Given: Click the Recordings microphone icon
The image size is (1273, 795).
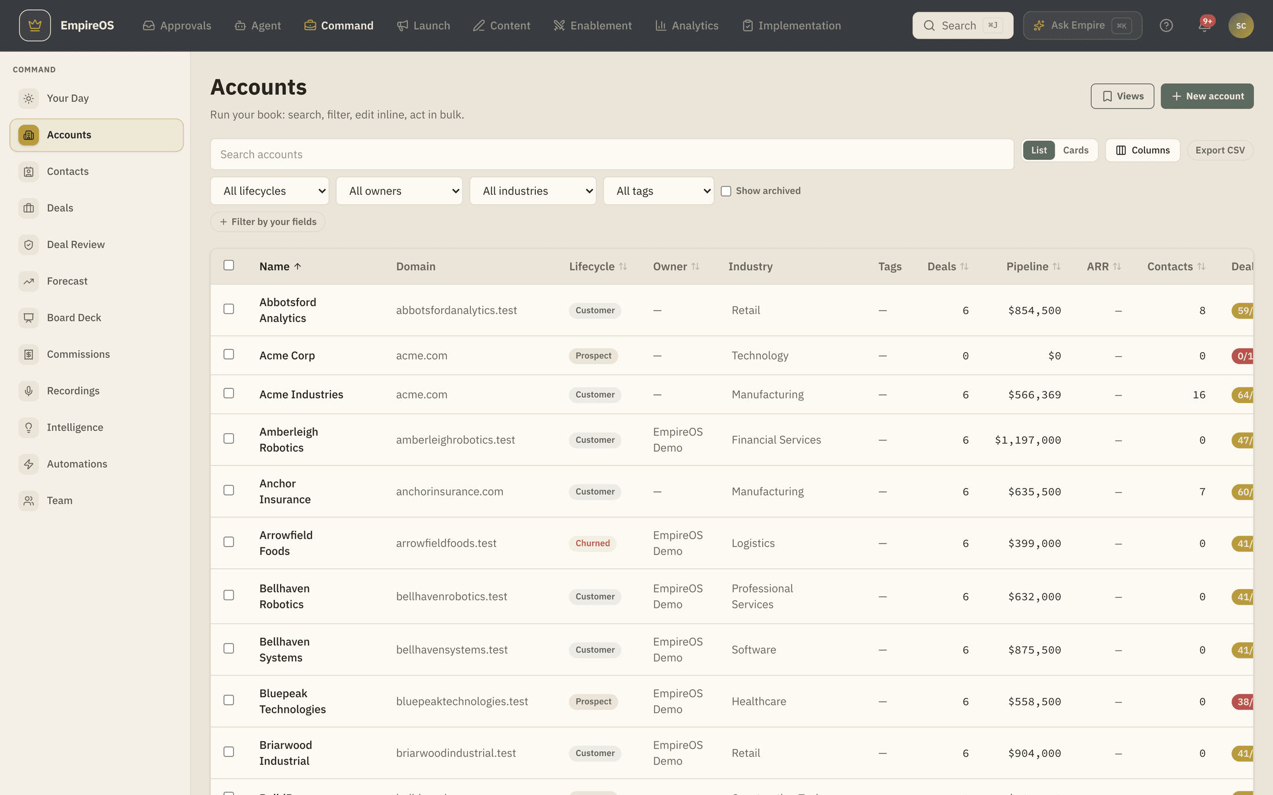Looking at the screenshot, I should pos(28,391).
